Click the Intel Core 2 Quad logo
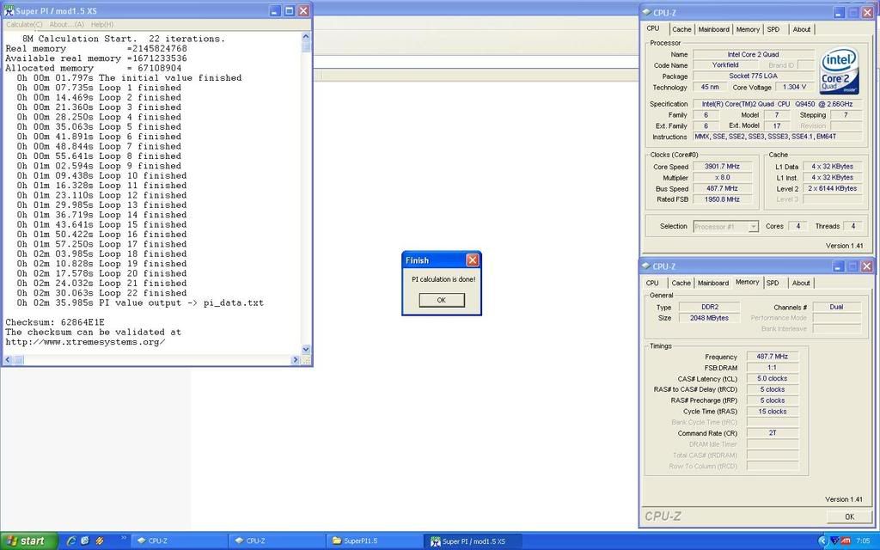The height and width of the screenshot is (550, 880). pos(839,70)
